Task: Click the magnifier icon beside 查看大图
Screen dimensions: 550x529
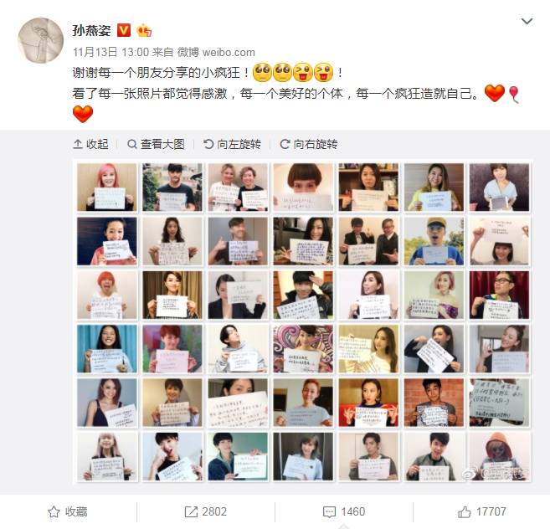Action: 132,144
